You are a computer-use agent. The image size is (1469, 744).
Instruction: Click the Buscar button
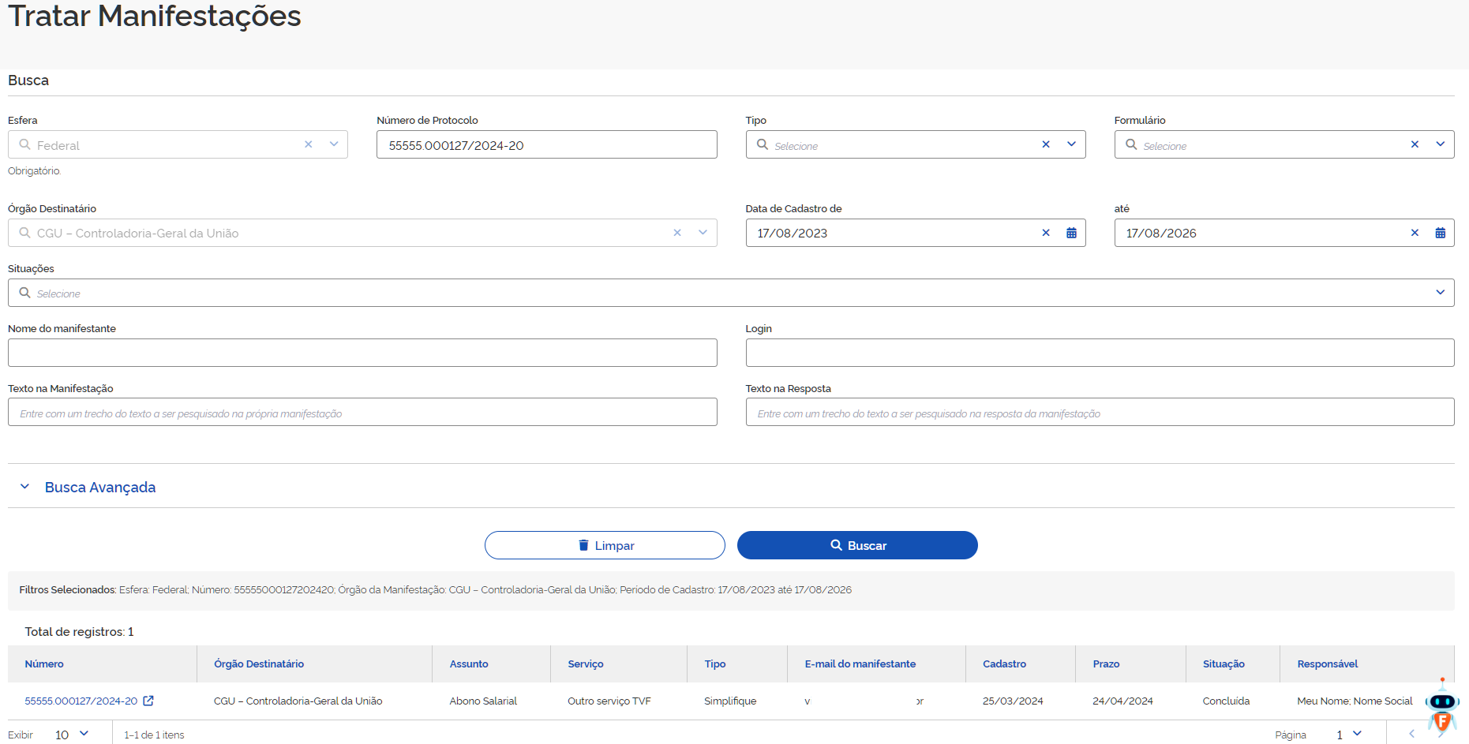tap(857, 545)
